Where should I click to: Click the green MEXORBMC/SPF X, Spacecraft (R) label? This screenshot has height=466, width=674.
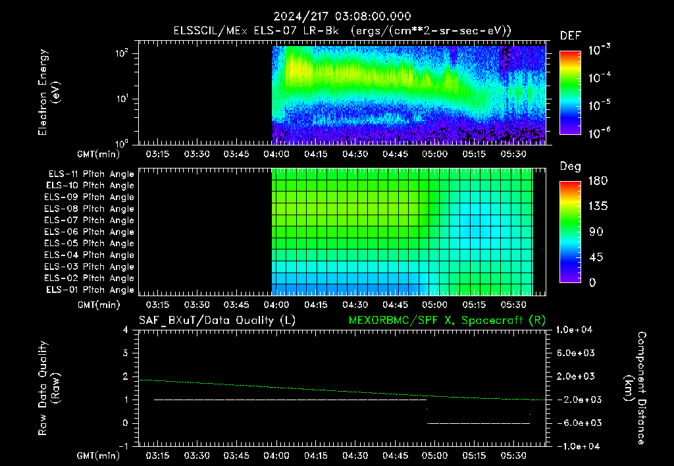tap(447, 321)
